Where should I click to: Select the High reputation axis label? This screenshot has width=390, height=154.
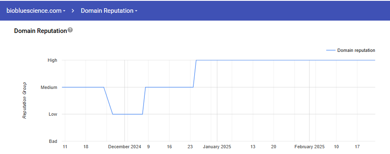click(x=52, y=60)
